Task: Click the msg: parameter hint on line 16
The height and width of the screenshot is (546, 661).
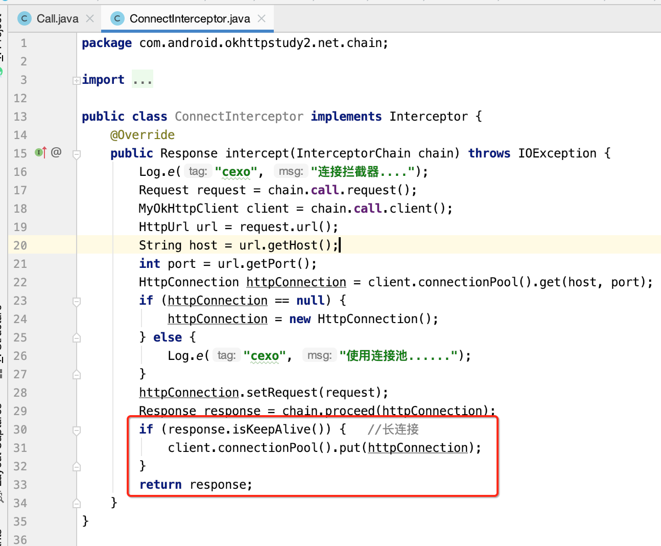Action: [x=291, y=171]
